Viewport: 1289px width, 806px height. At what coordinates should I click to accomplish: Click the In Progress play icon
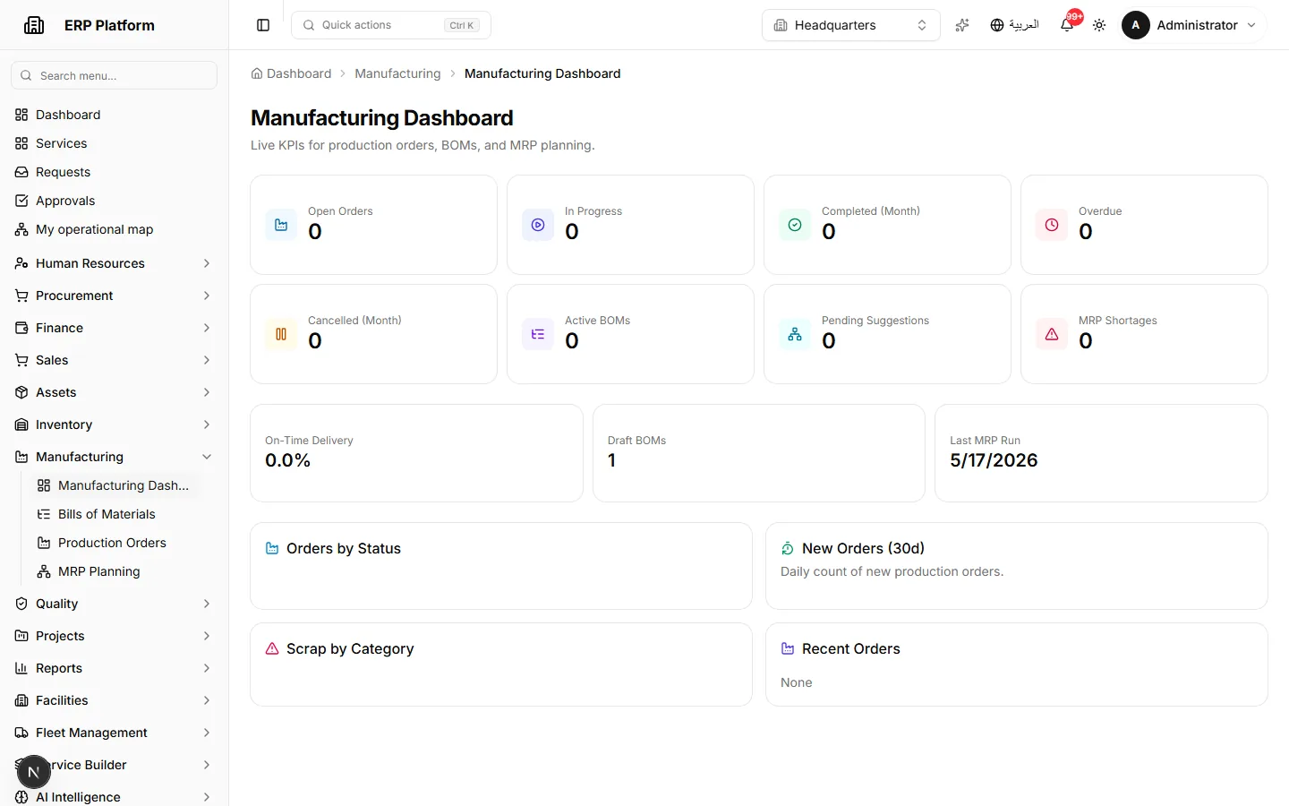pyautogui.click(x=538, y=225)
